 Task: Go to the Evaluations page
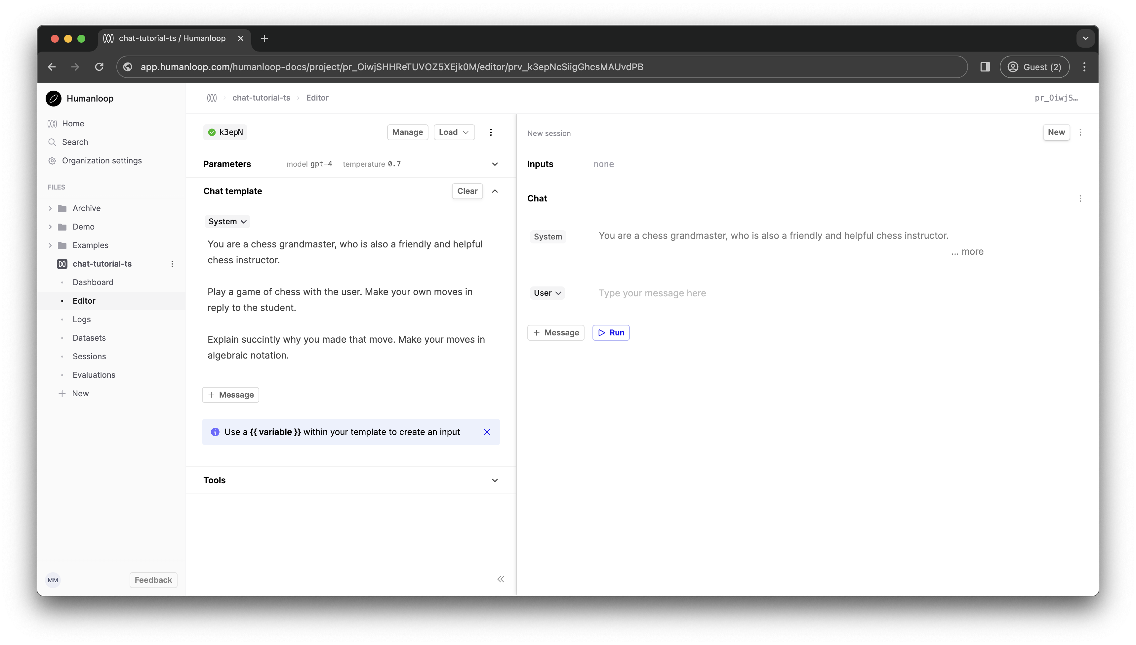click(x=94, y=376)
